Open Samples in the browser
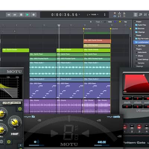Viewport: 149px width, 149px height. [140, 63]
